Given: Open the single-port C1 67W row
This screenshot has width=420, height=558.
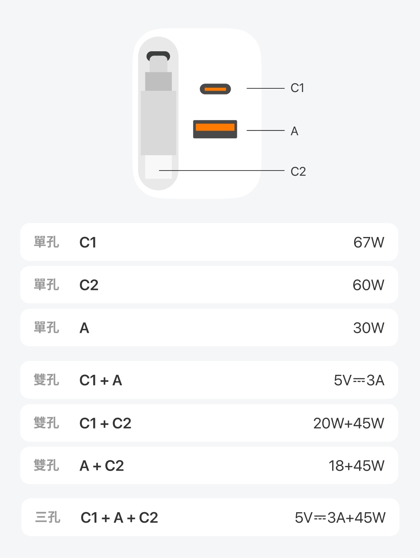Looking at the screenshot, I should click(x=209, y=242).
